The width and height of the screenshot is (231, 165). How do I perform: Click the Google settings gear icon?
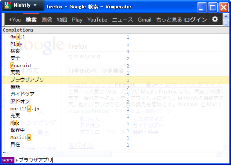click(215, 20)
